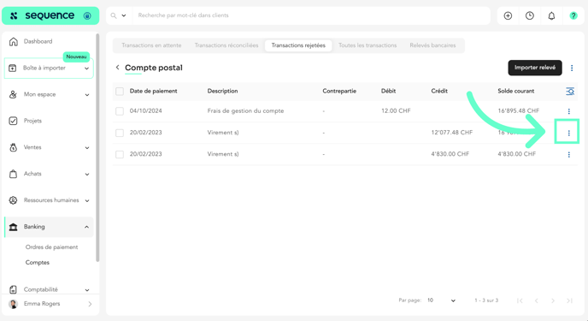588x321 pixels.
Task: Select Transactions rejetées tab
Action: pyautogui.click(x=298, y=45)
